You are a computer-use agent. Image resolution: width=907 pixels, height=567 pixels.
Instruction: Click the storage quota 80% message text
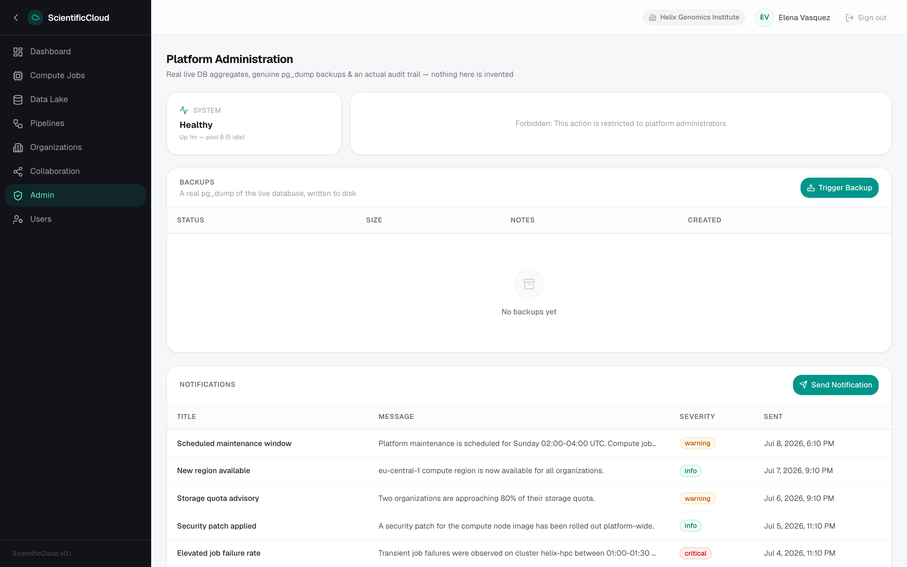pos(486,498)
